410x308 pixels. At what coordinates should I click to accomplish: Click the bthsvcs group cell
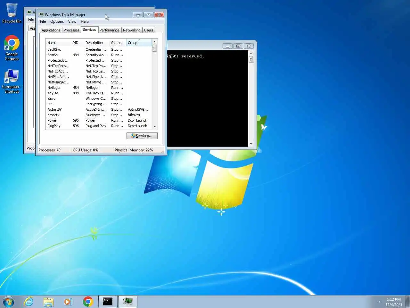[134, 115]
